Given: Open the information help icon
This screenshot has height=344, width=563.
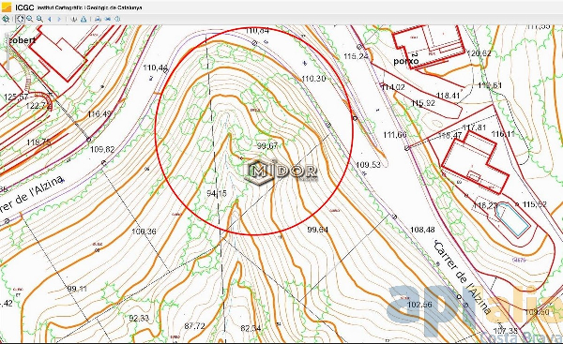Looking at the screenshot, I should tap(117, 20).
